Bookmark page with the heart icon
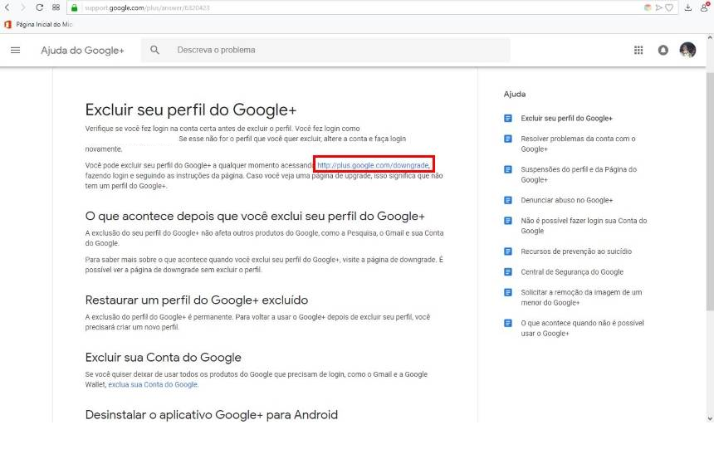 pyautogui.click(x=669, y=7)
